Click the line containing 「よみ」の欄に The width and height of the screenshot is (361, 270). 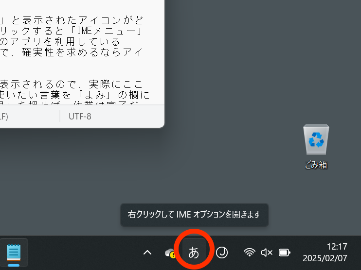[74, 95]
